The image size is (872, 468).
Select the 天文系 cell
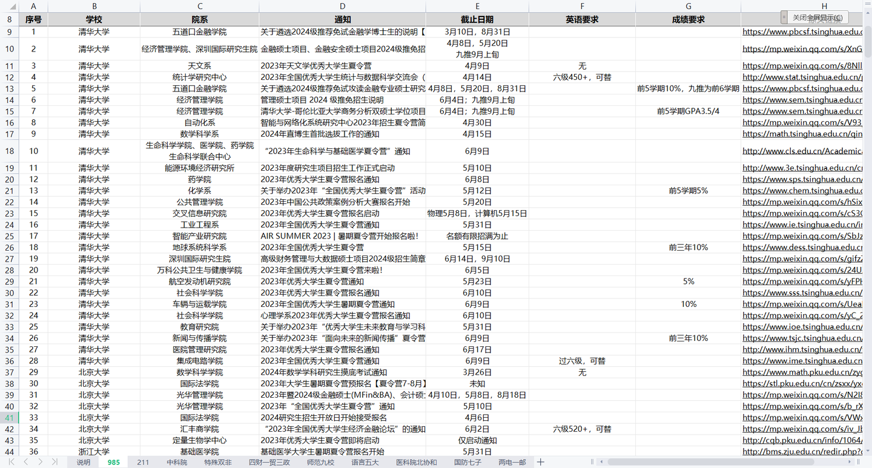199,65
